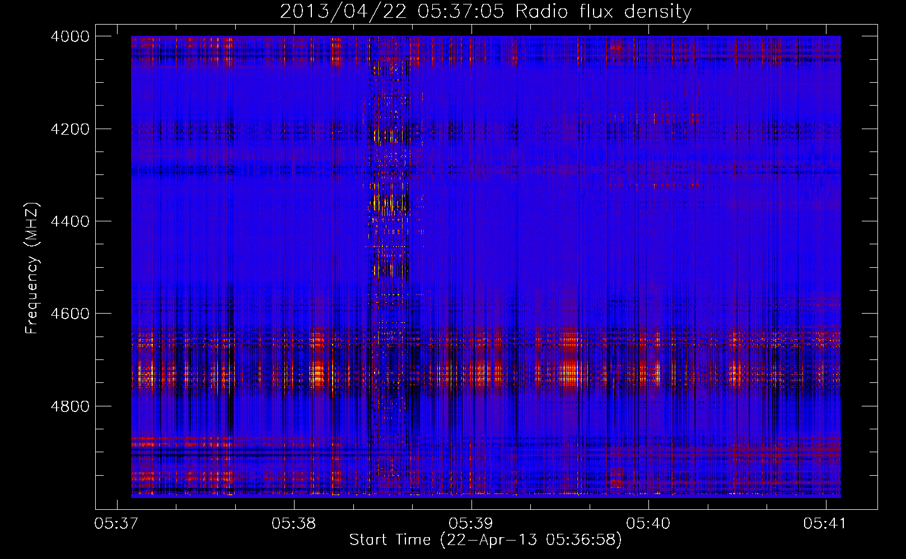
Task: Select the 4600 frequency tick label
Action: (x=70, y=314)
